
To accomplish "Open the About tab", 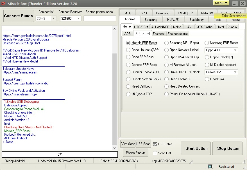I will click(x=236, y=20).
